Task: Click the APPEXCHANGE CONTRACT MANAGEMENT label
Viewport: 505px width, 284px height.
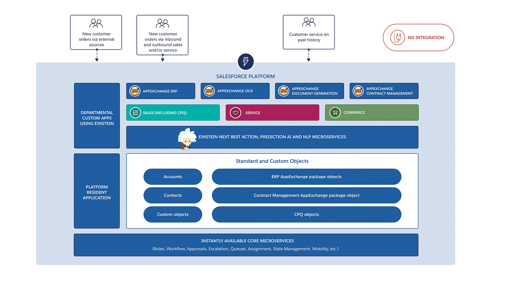Action: coord(390,91)
